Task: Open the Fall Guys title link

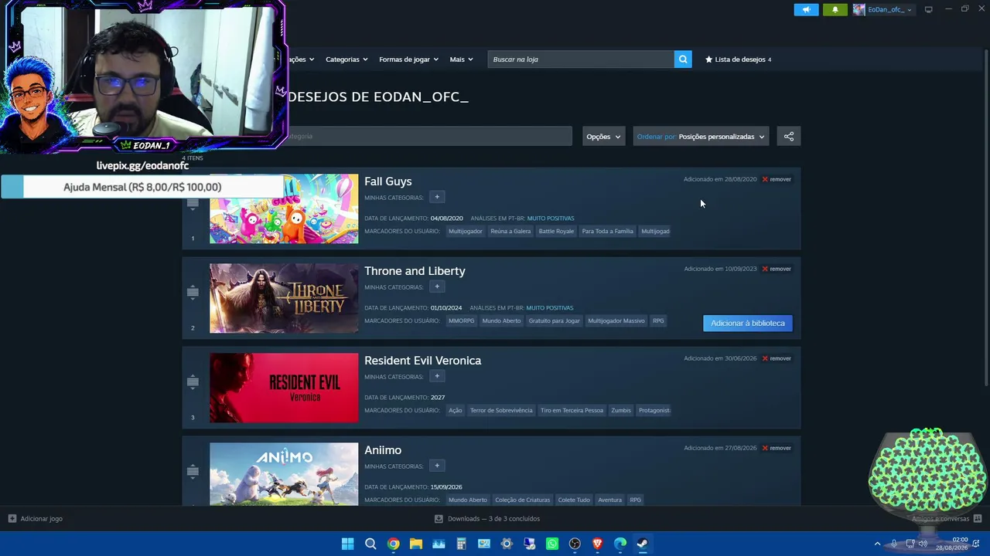Action: tap(388, 181)
